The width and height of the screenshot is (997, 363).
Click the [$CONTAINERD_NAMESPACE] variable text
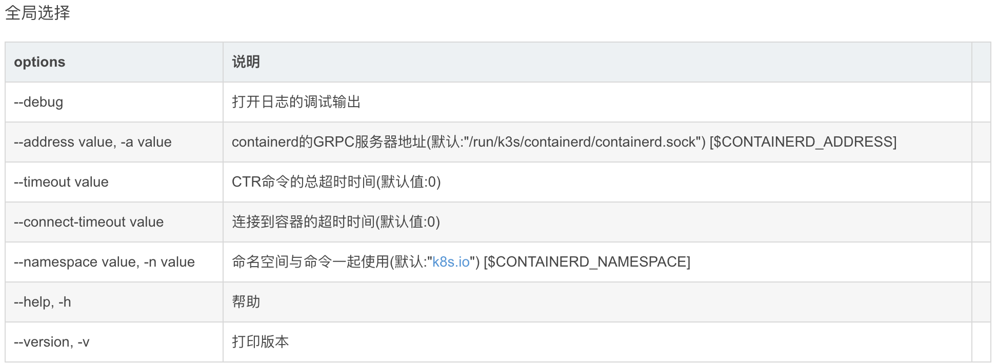587,262
